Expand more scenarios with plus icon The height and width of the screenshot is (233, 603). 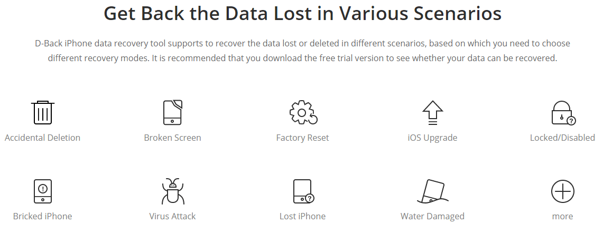(563, 191)
